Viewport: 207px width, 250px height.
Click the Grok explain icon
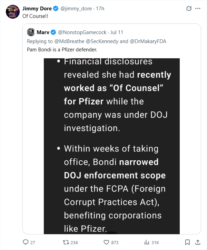pyautogui.click(x=189, y=9)
